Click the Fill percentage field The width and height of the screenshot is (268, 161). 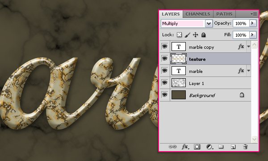click(x=241, y=35)
